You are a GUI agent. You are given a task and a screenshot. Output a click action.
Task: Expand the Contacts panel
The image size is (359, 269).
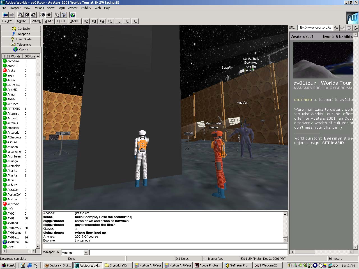click(x=21, y=29)
